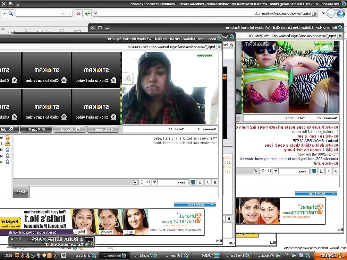Toggle underline in Bethany May chat toolbar
Viewport: 347px width, 260px height.
point(321,171)
